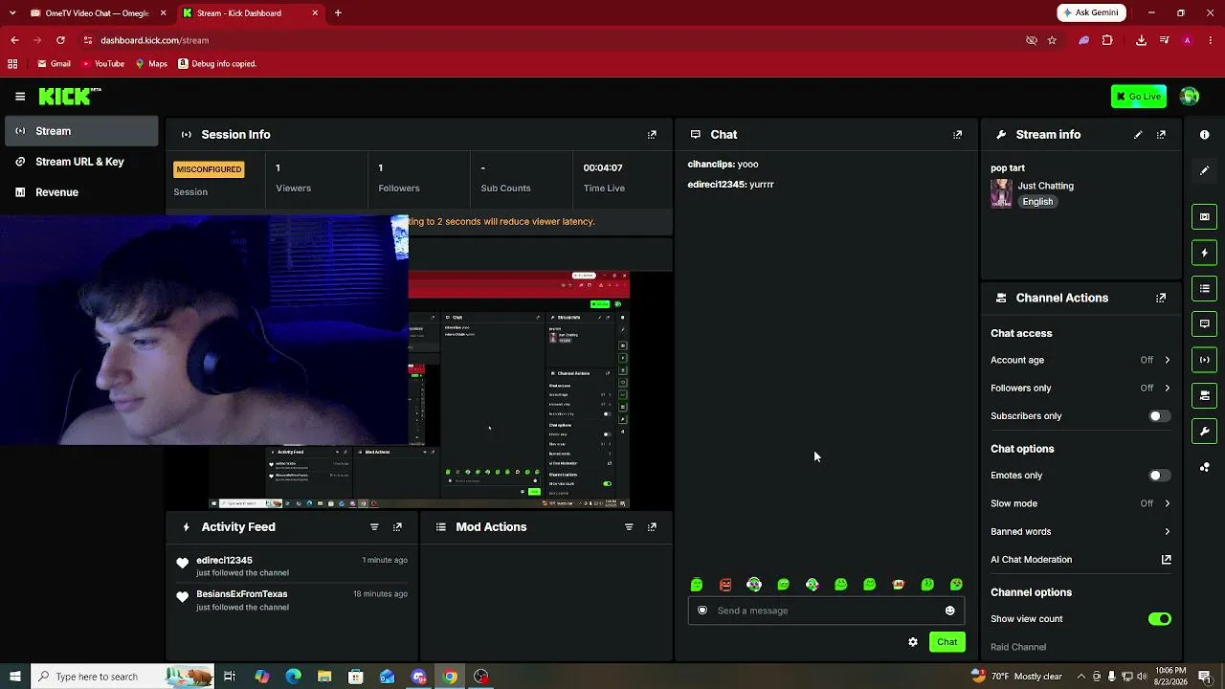
Task: Pop out the Chat panel
Action: click(957, 135)
